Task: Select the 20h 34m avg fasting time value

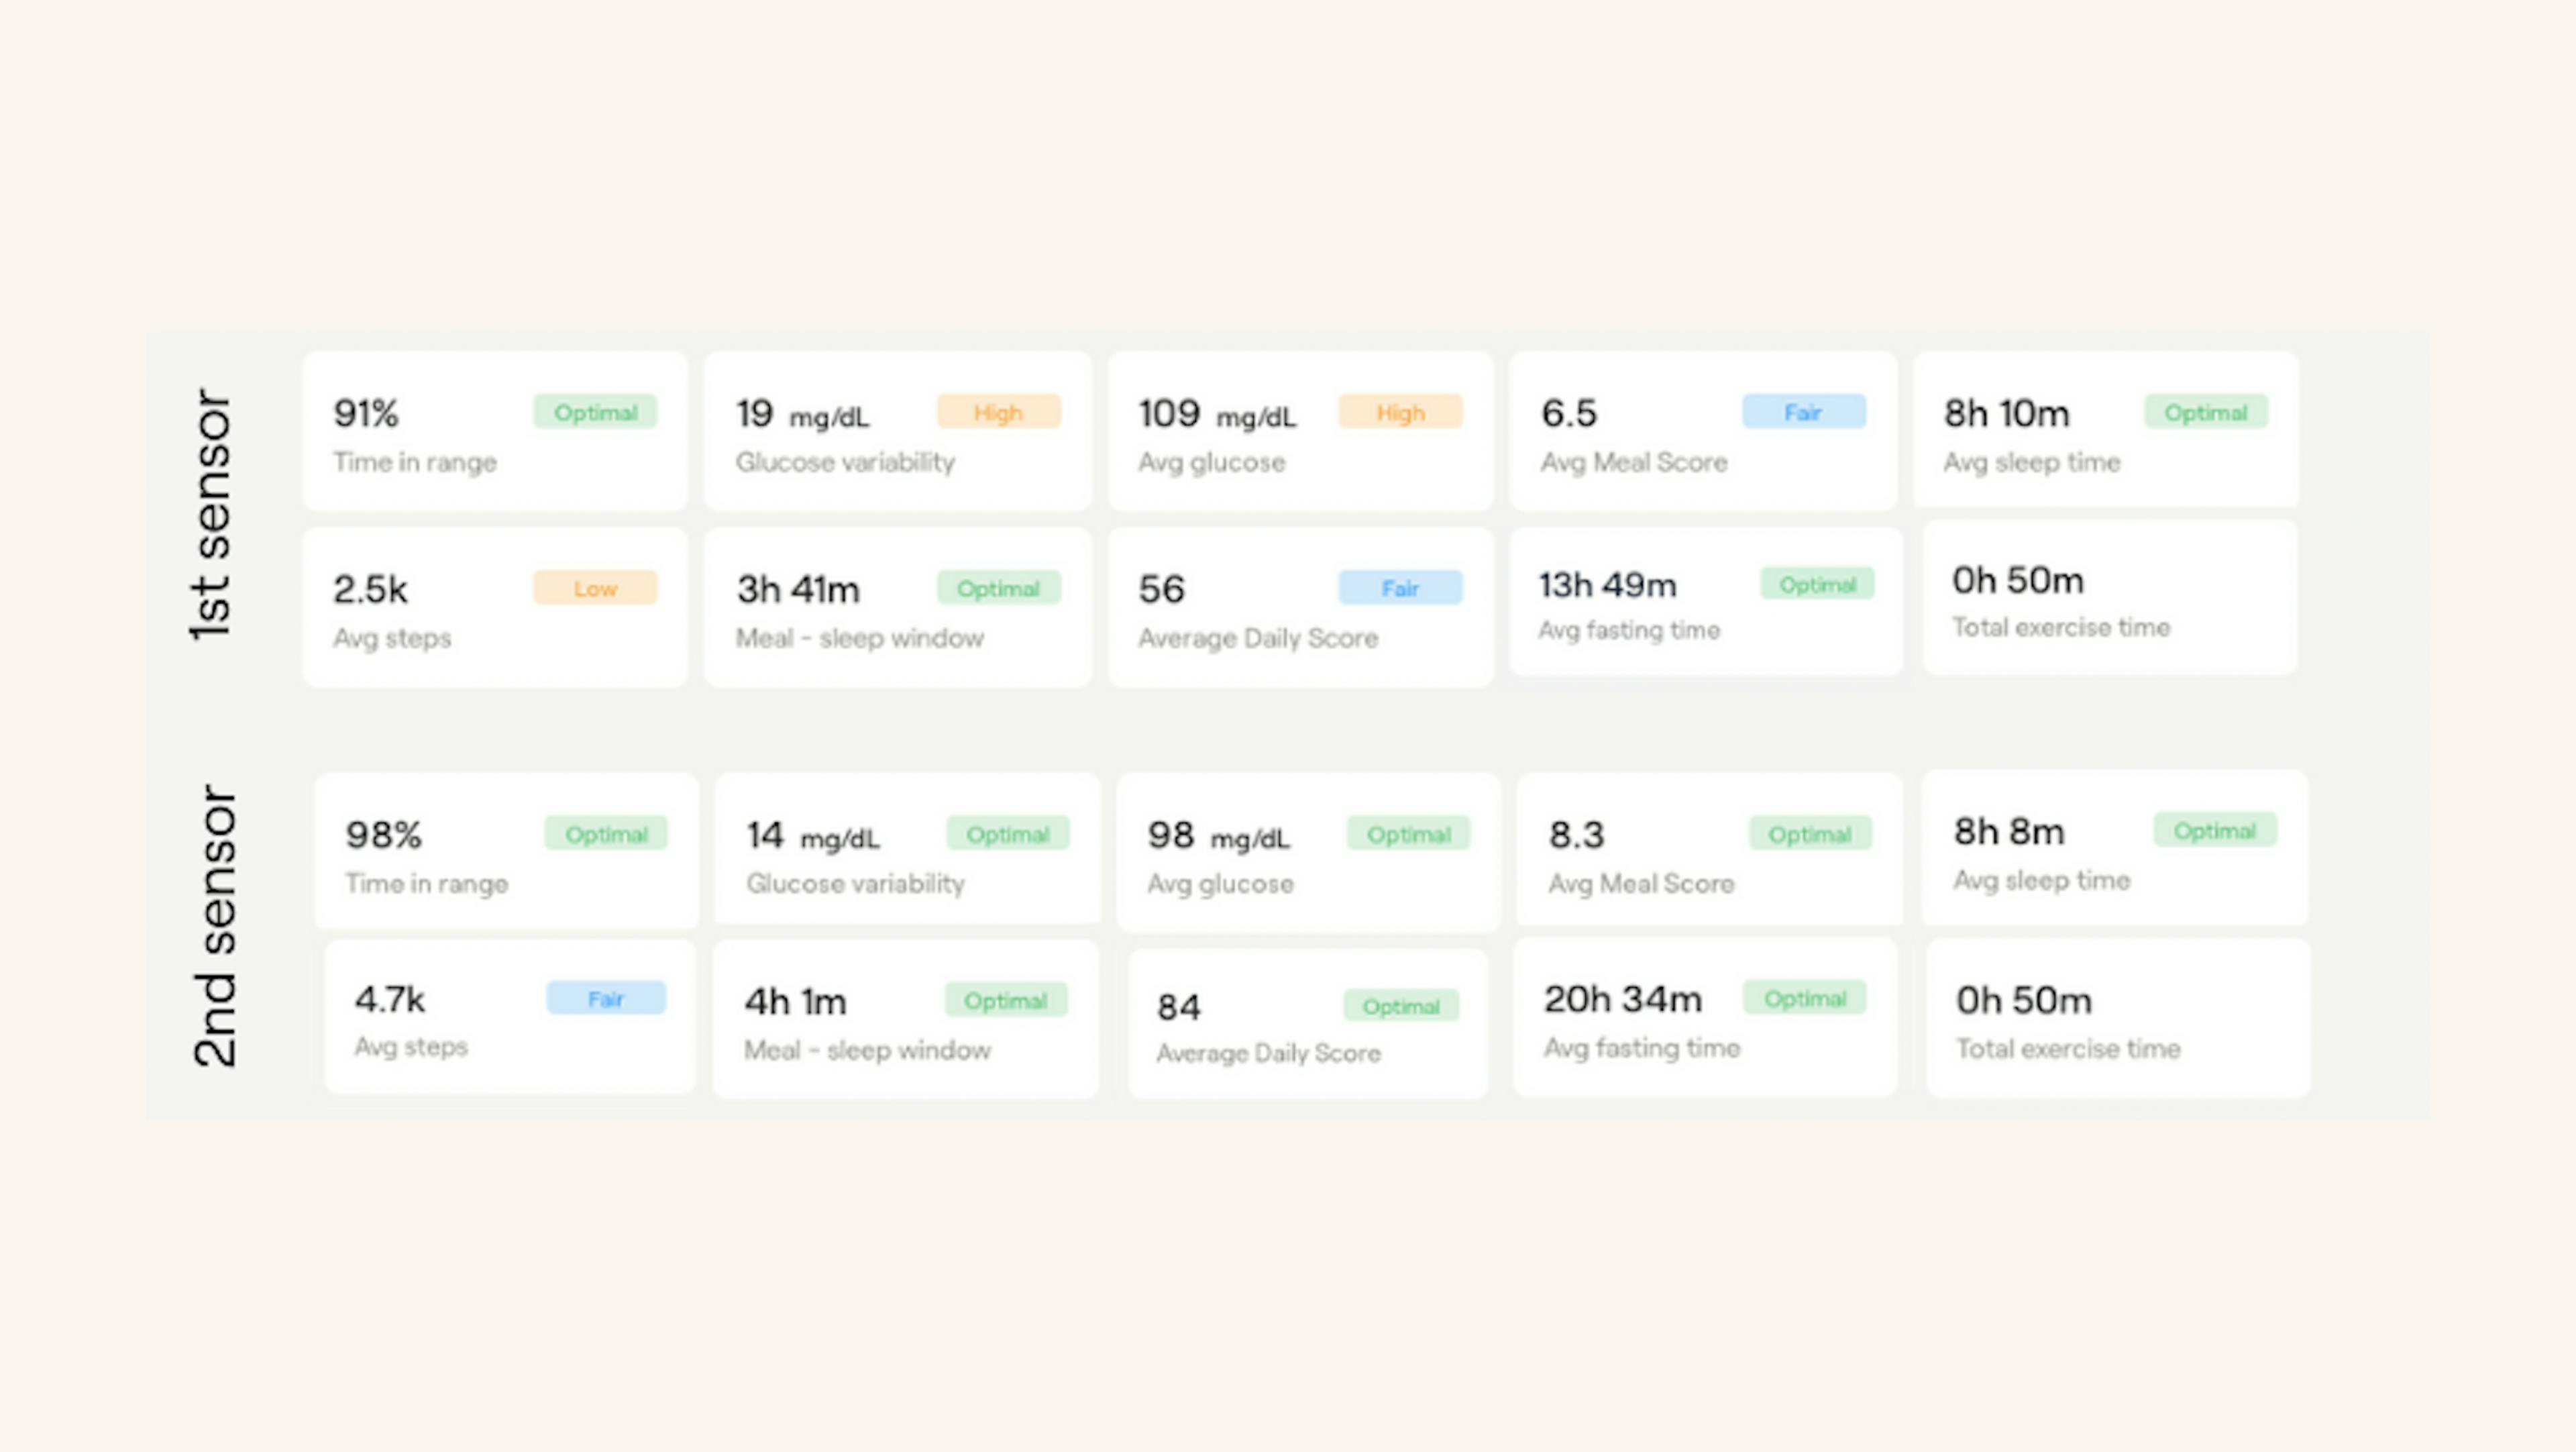Action: click(x=1622, y=999)
